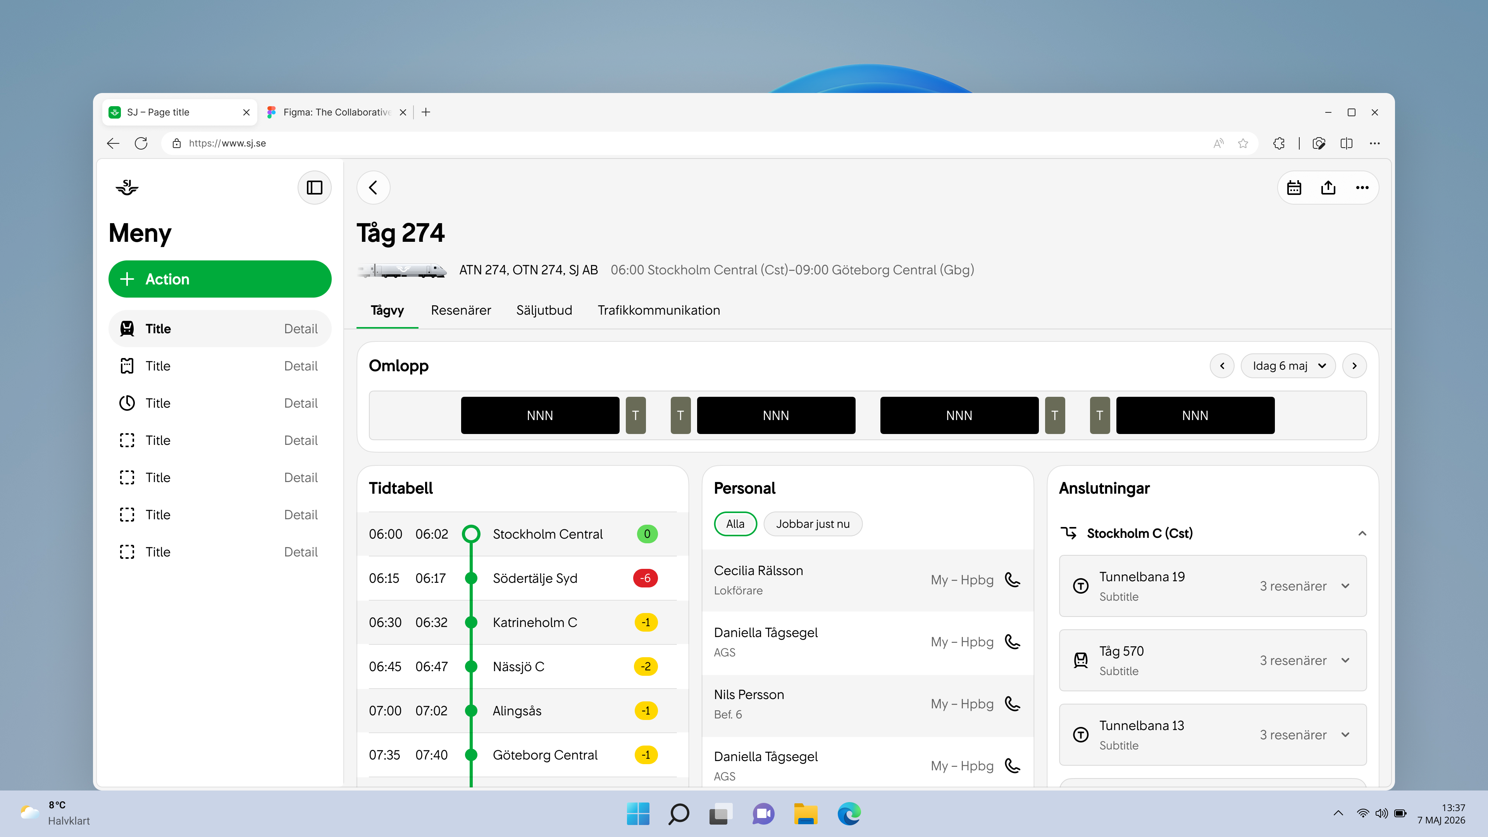Select the Jobbar just nu filter
This screenshot has height=837, width=1488.
tap(813, 524)
